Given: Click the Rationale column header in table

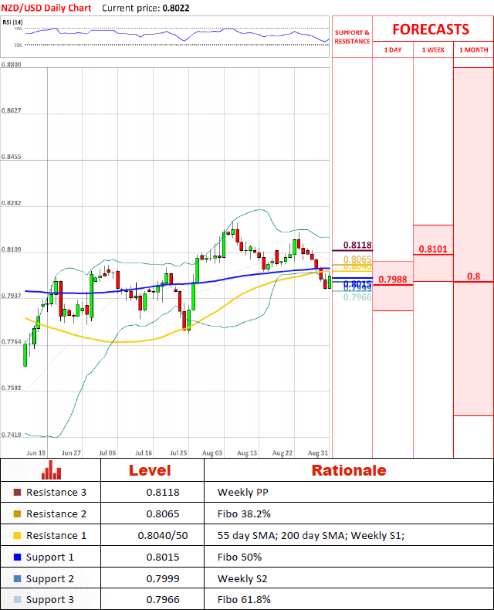Looking at the screenshot, I should [348, 470].
